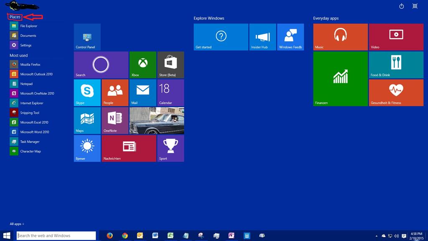The height and width of the screenshot is (241, 428).
Task: Launch the Insider Hub tile
Action: click(x=262, y=37)
